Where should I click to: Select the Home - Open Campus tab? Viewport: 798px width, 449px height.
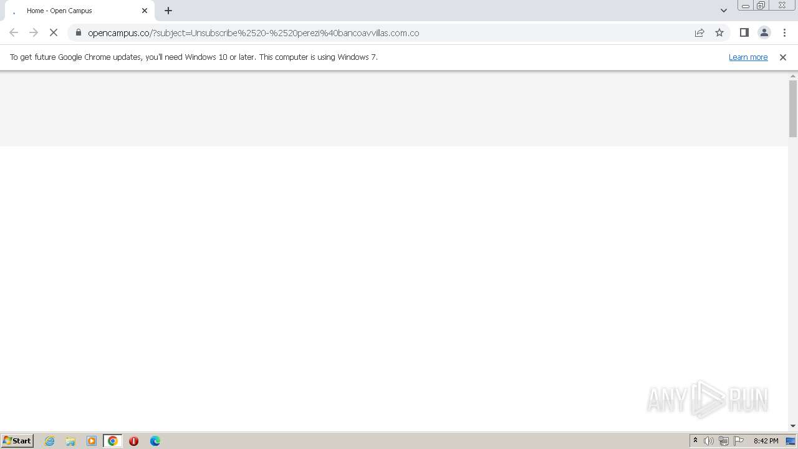(x=79, y=11)
